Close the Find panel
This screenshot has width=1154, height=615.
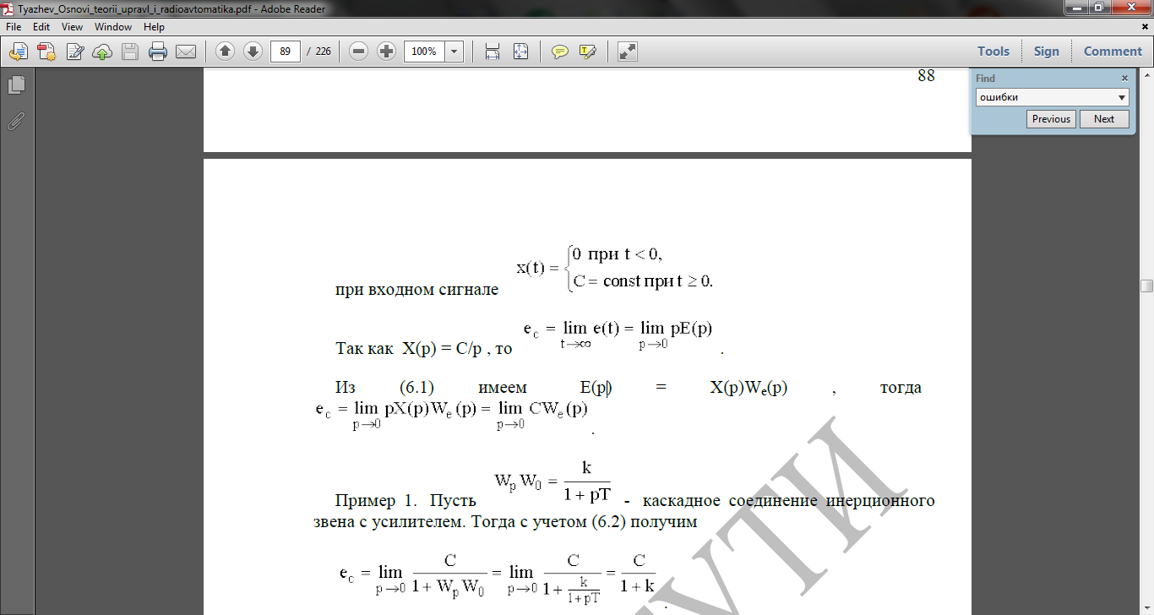tap(1124, 79)
